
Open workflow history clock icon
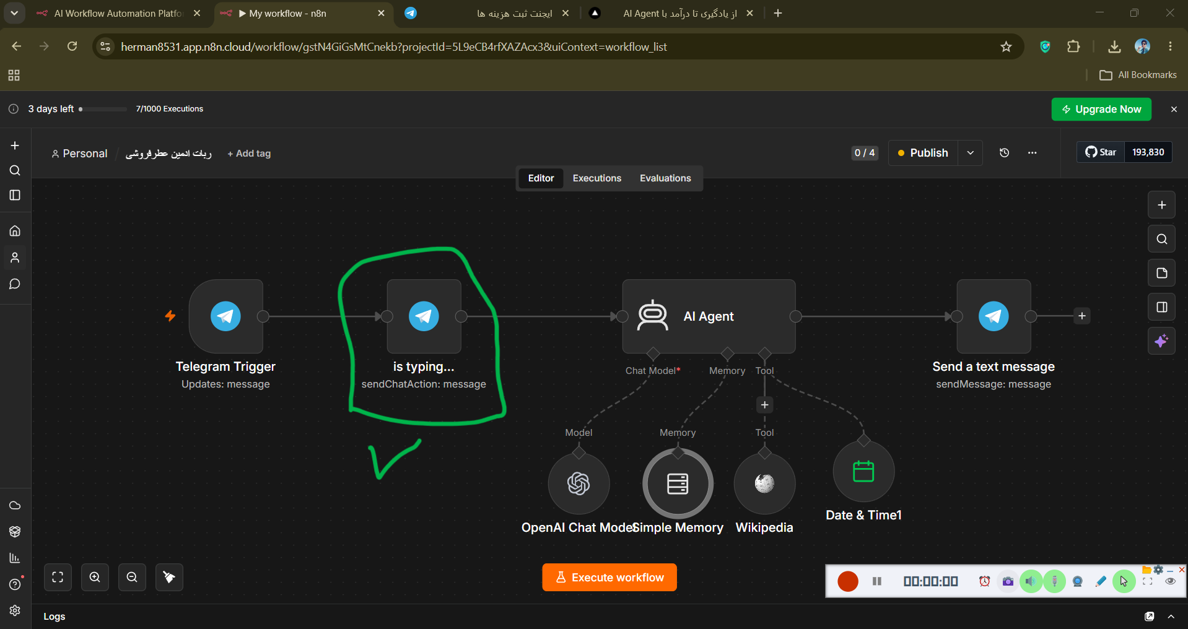click(1004, 153)
